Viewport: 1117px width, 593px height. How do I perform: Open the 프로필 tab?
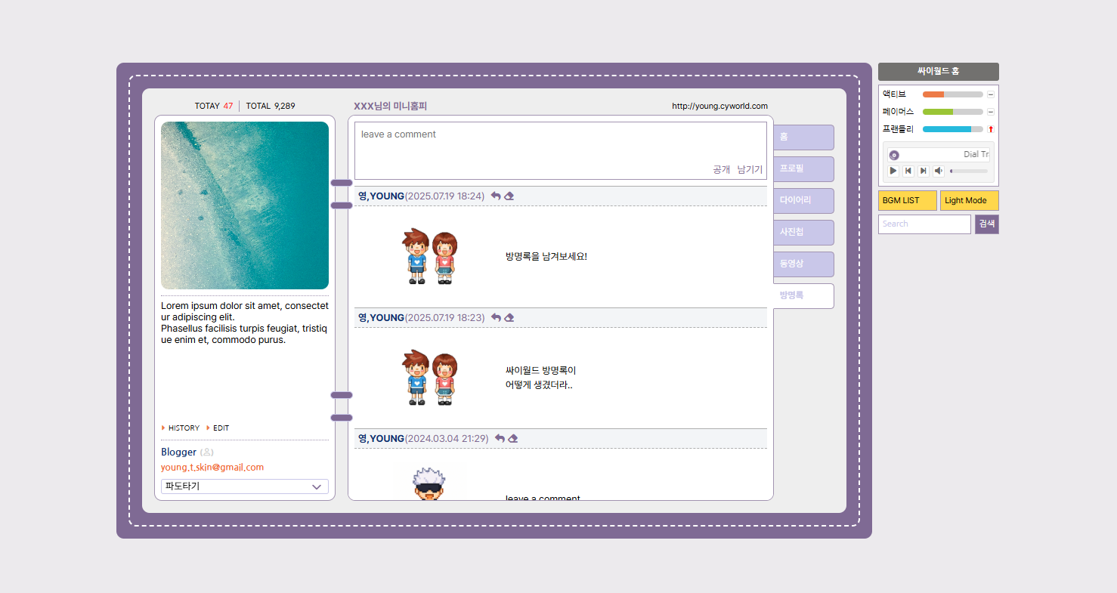(803, 169)
